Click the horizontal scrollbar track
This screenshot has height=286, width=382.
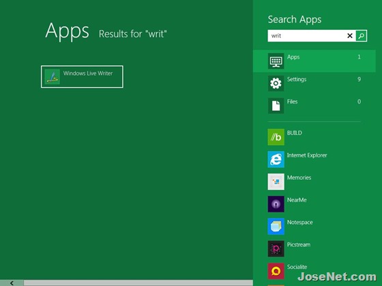(138, 283)
